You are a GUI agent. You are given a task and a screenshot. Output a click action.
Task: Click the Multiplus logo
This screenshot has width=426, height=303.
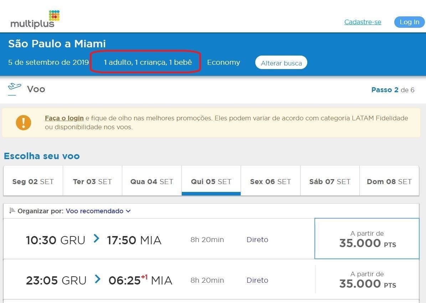point(35,20)
